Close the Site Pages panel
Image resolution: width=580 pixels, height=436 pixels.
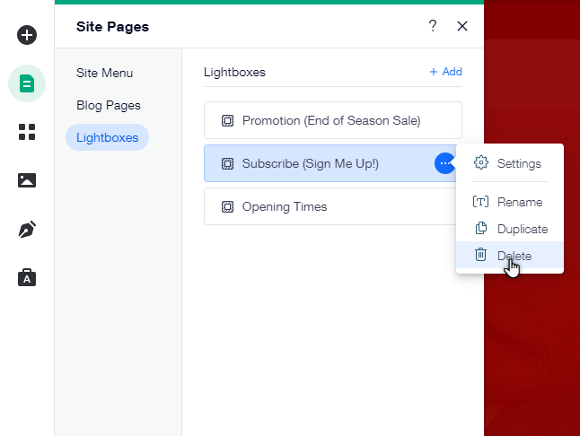click(462, 26)
